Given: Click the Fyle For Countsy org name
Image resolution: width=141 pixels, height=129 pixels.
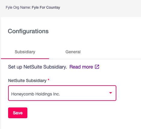Looking at the screenshot, I should [46, 7].
